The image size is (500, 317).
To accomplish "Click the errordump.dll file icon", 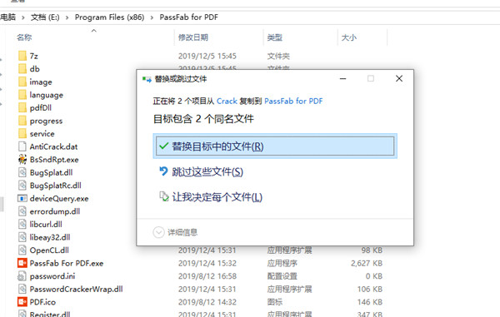I will click(x=22, y=211).
